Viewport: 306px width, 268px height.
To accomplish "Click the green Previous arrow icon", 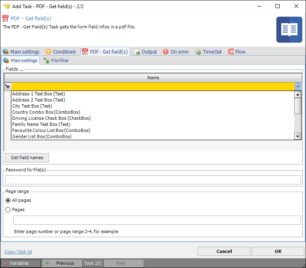I will tap(46, 263).
